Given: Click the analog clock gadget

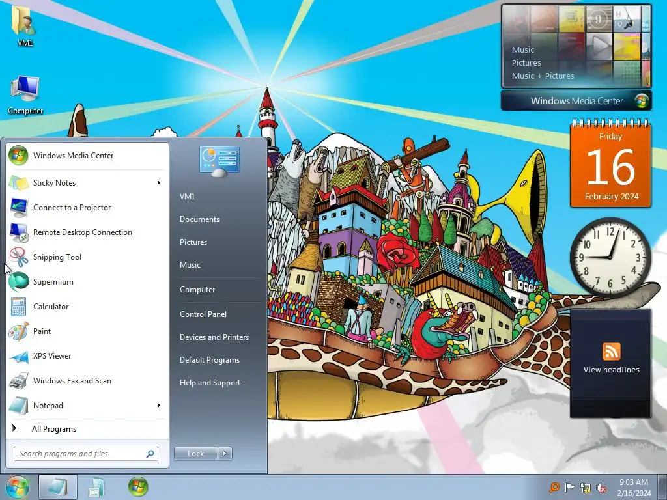Looking at the screenshot, I should [610, 257].
